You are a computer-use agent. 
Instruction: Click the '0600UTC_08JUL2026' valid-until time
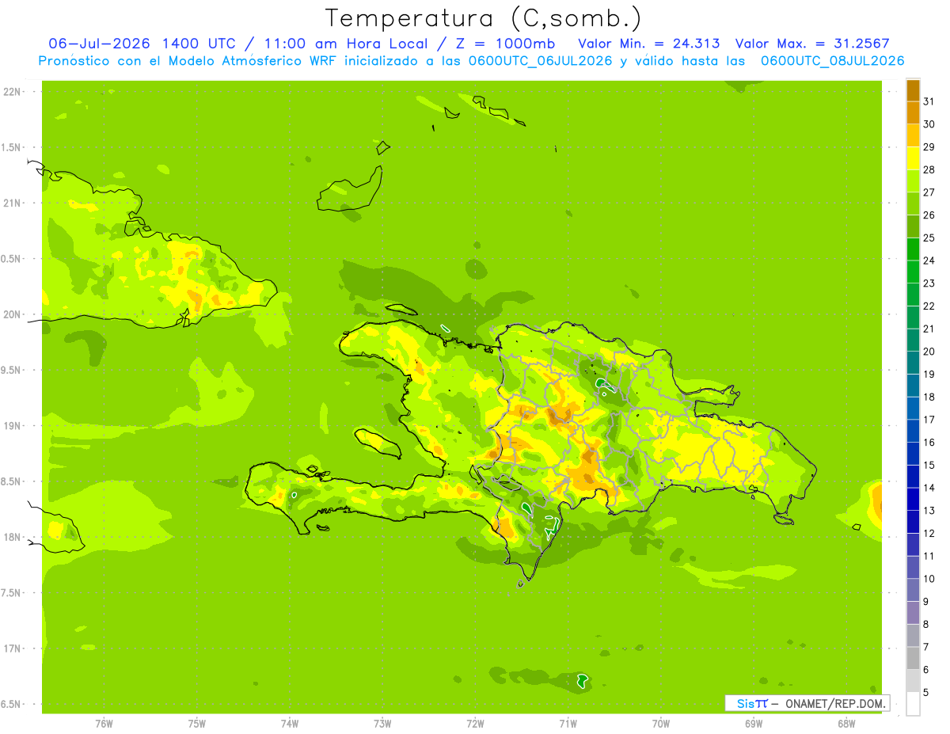pos(832,61)
